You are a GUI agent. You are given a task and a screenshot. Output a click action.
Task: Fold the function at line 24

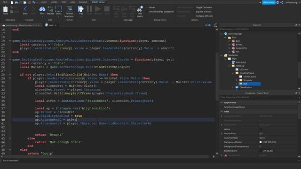10,60
